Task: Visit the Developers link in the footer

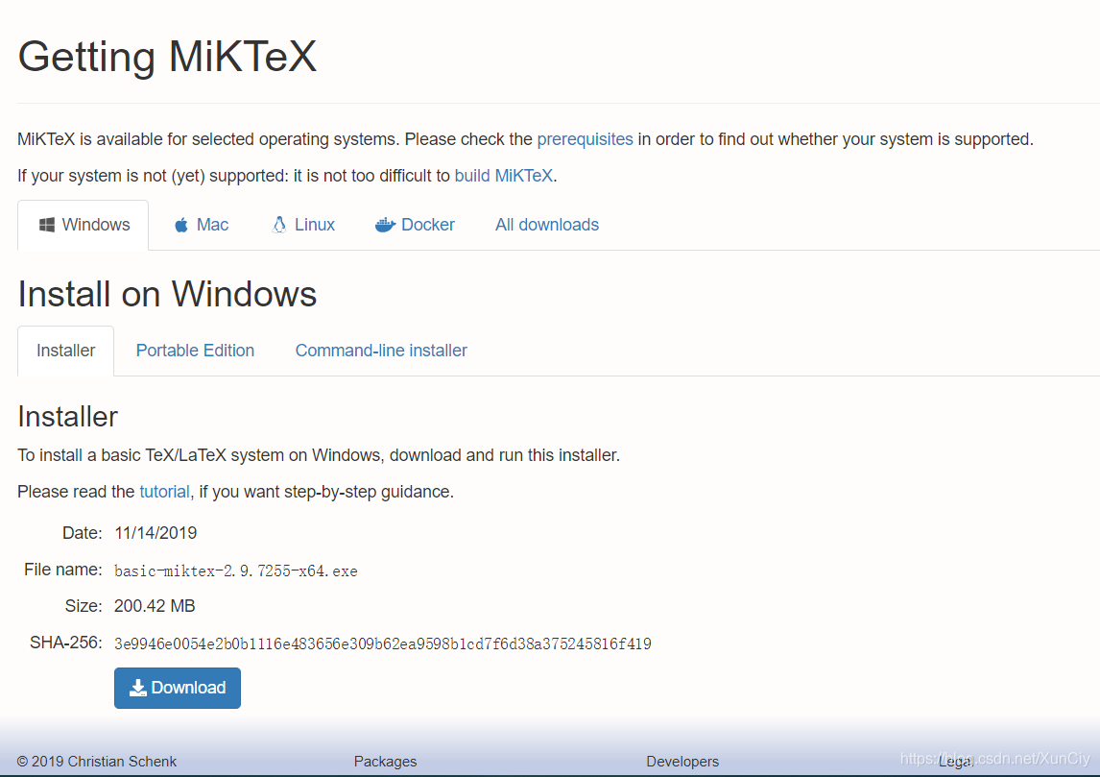Action: pyautogui.click(x=682, y=761)
